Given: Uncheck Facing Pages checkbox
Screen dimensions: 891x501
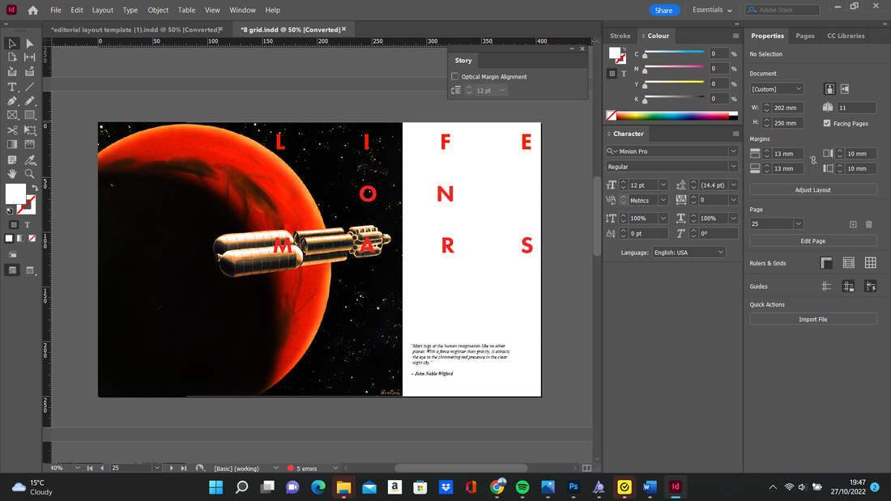Looking at the screenshot, I should coord(827,123).
